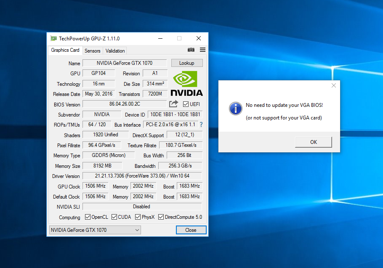This screenshot has height=268, width=383.
Task: Click the Default Clock field 1506 MHz
Action: (x=95, y=196)
